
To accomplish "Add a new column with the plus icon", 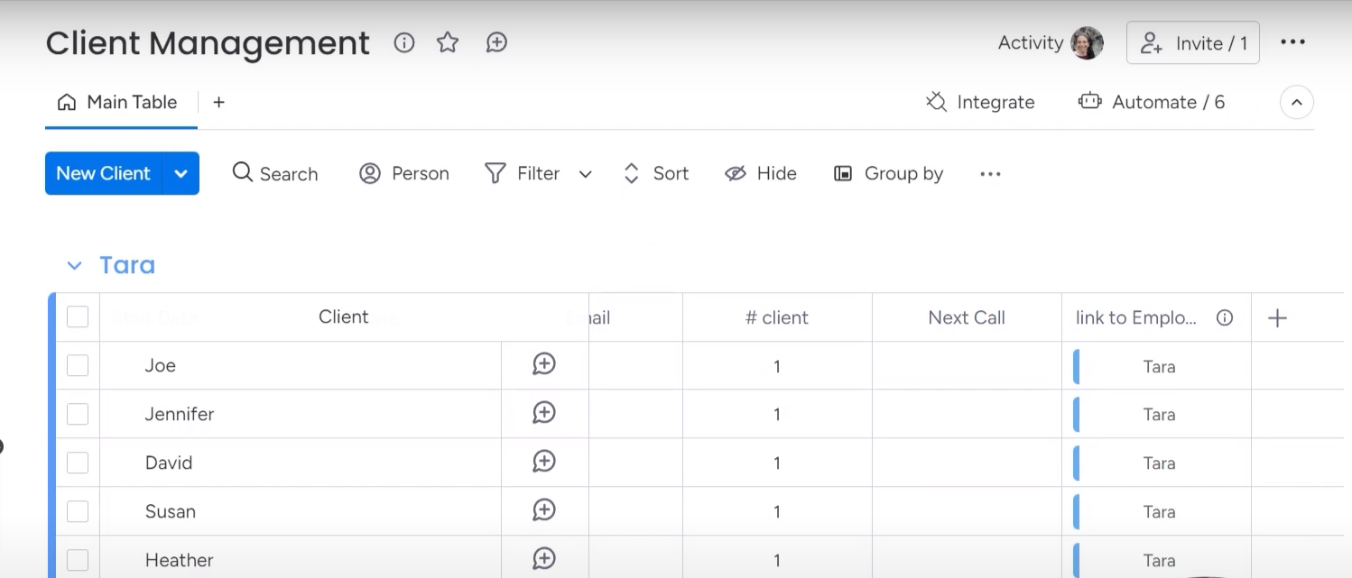I will click(1278, 317).
